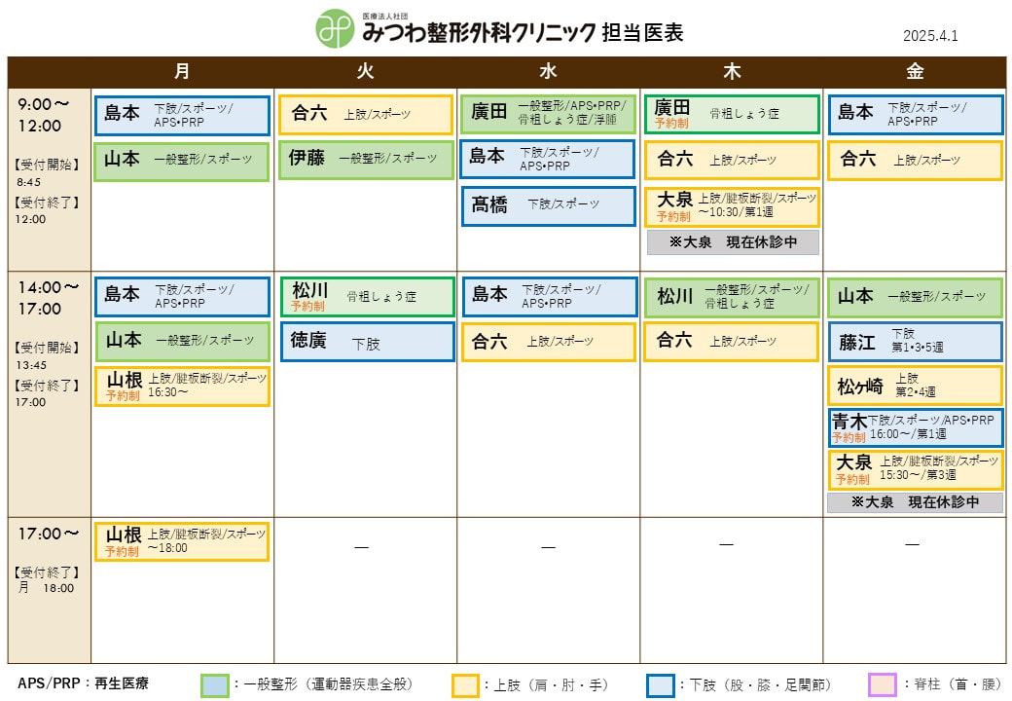Click the 2025.4.1 date text
The height and width of the screenshot is (701, 1012).
pyautogui.click(x=930, y=36)
